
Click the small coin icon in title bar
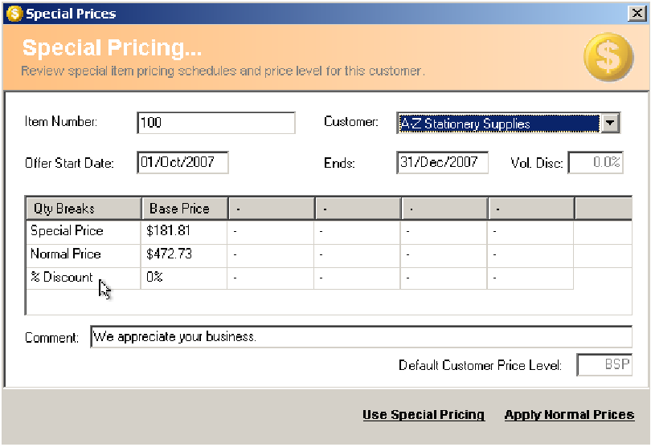14,14
